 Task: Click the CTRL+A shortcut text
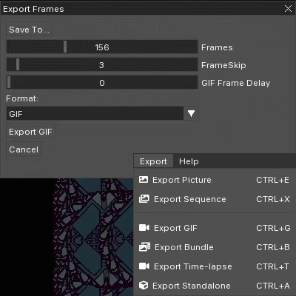(273, 286)
